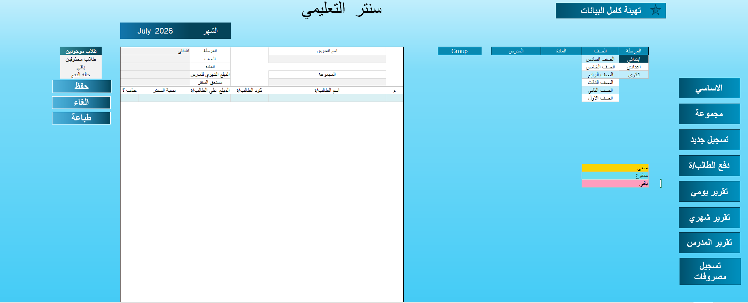Image resolution: width=748 pixels, height=303 pixels.
Task: Select طلاب محذوفين filter option
Action: (x=81, y=59)
